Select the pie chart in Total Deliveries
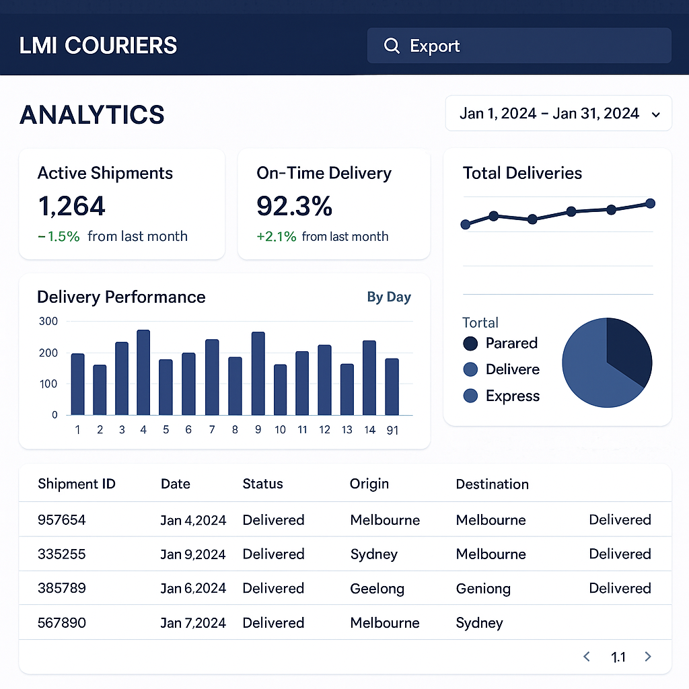689x689 pixels. [x=606, y=362]
